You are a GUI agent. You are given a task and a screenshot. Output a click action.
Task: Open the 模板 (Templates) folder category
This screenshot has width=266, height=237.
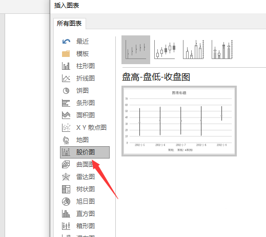(85, 54)
